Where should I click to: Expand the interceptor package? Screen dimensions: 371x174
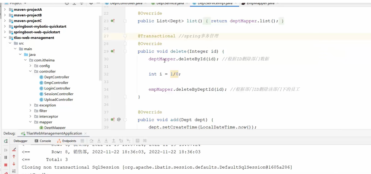[30, 117]
